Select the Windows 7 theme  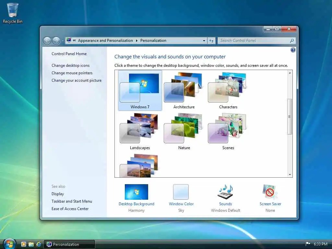140,90
